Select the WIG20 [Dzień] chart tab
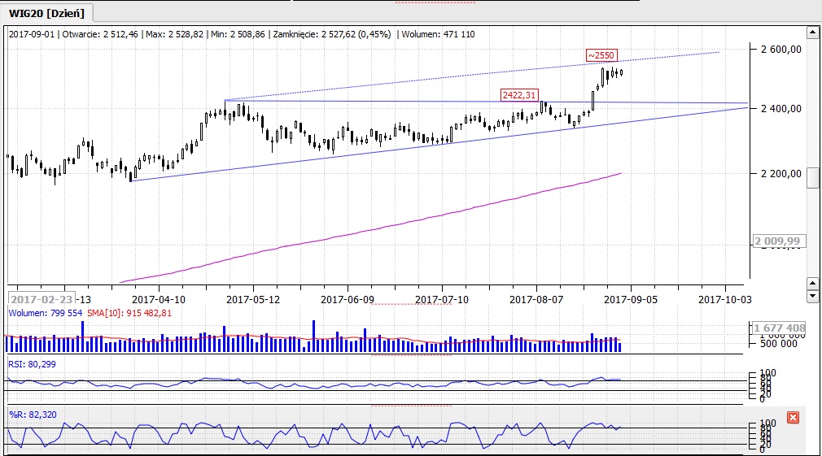Screen dimensions: 822x456 48,13
